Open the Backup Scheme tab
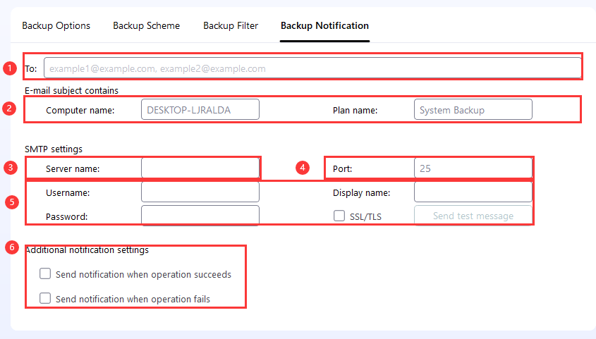This screenshot has height=339, width=596. pyautogui.click(x=146, y=26)
